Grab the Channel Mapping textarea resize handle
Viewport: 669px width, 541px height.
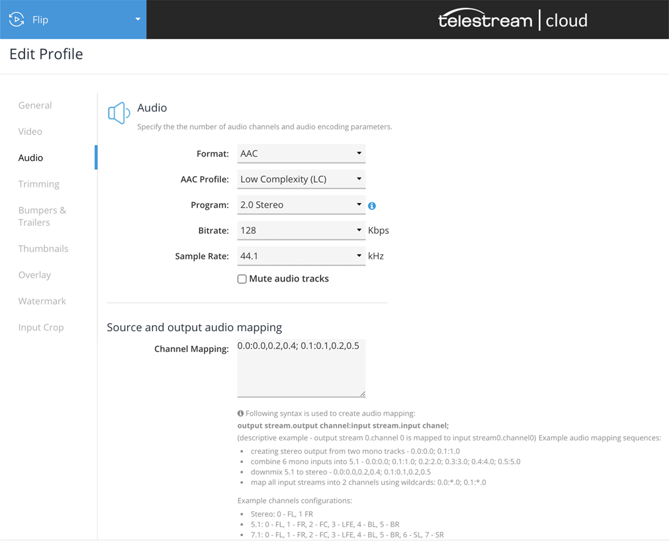362,394
